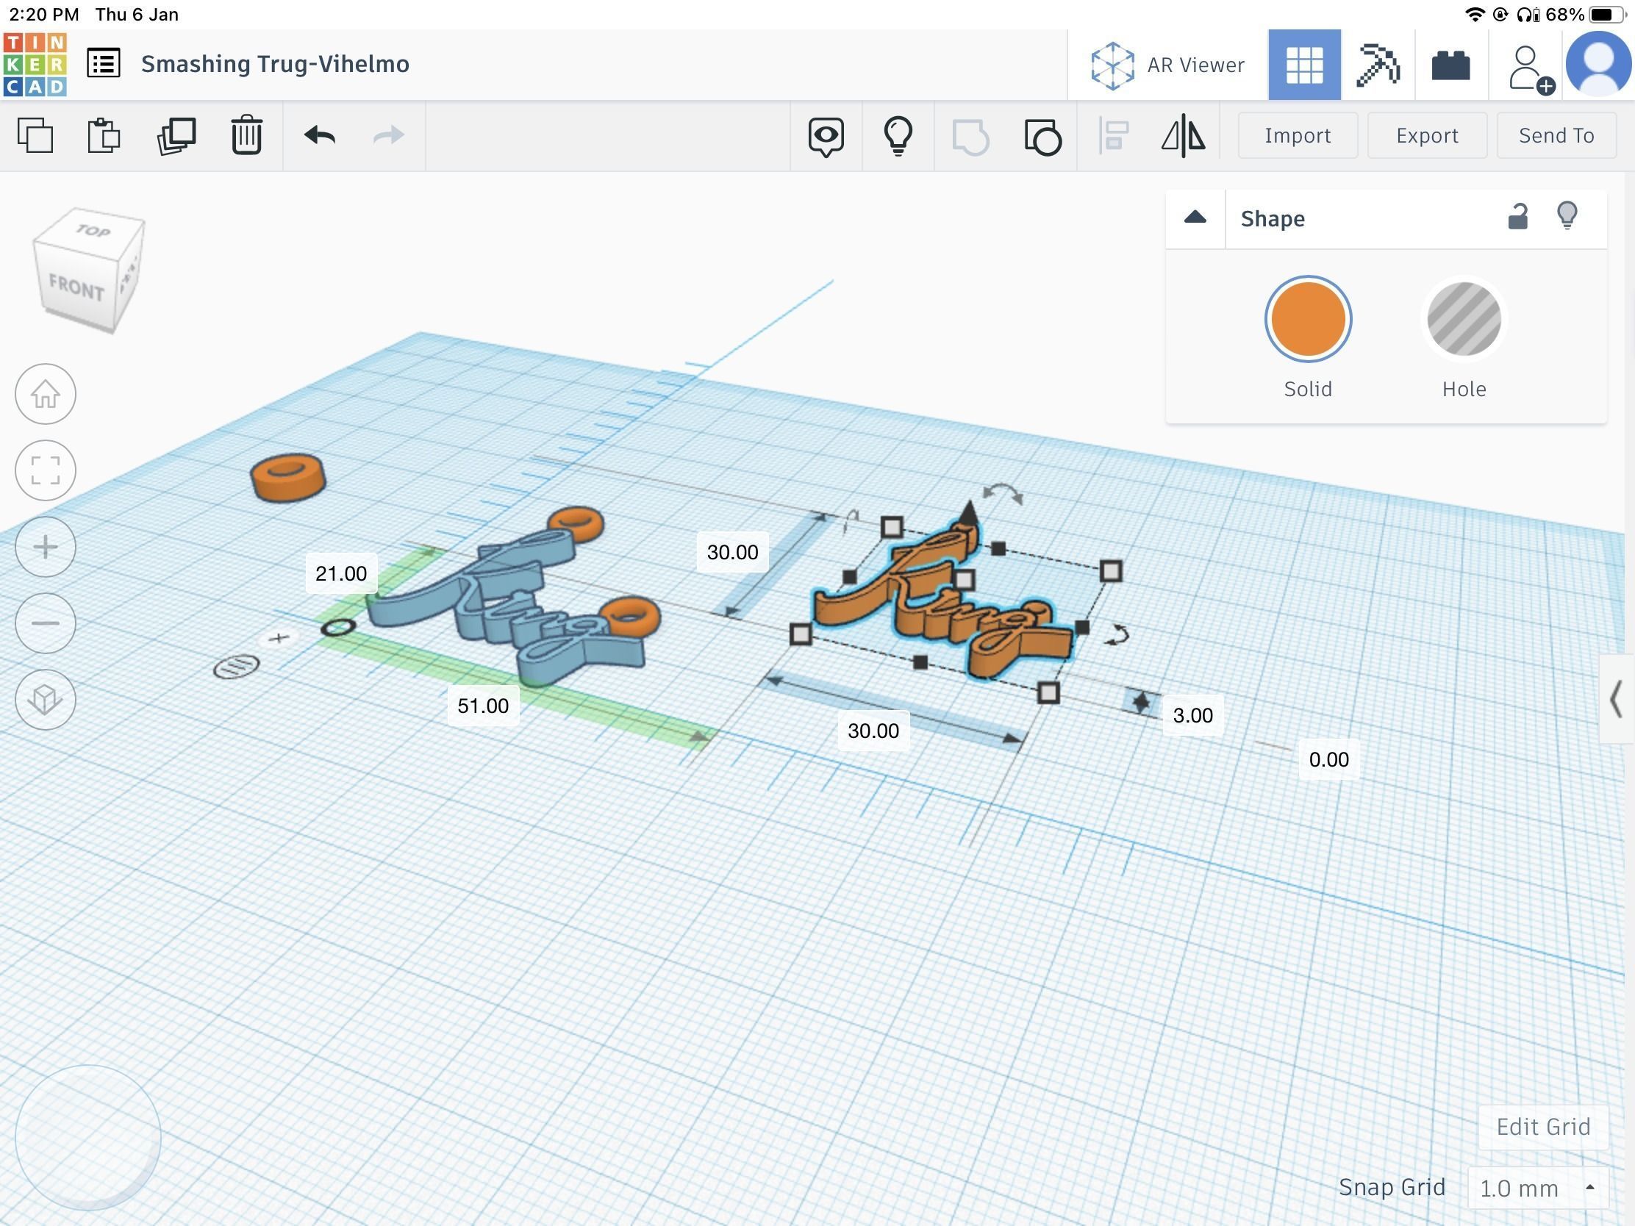Screen dimensions: 1635x1226
Task: Select the striped Hole swatch
Action: [x=1464, y=319]
